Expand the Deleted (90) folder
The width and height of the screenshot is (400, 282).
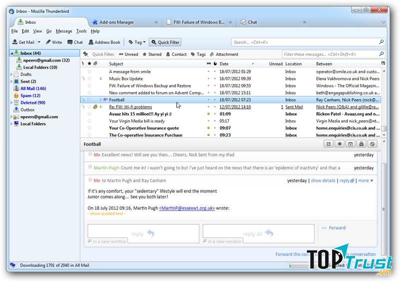(x=11, y=102)
